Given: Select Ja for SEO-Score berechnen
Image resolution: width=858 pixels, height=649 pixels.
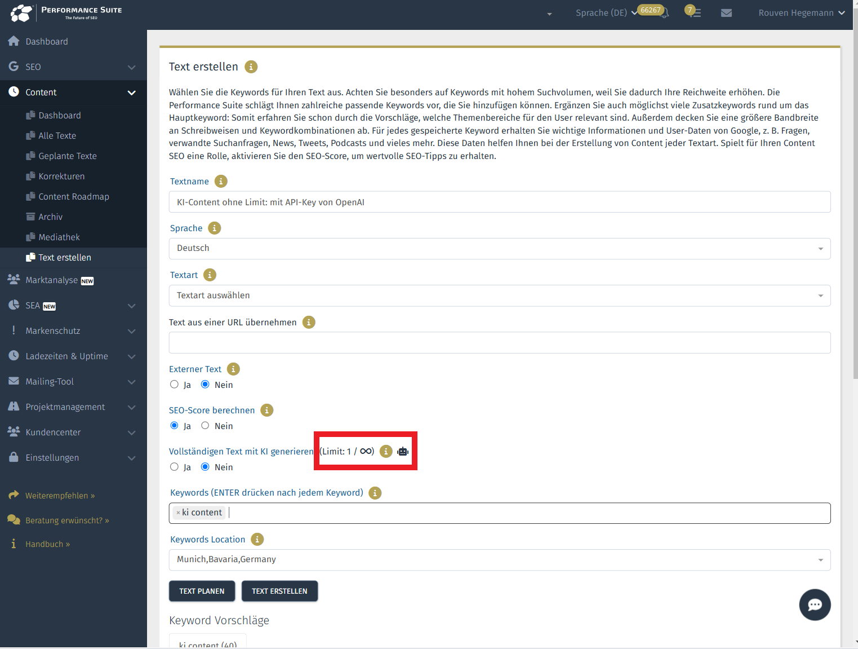Looking at the screenshot, I should (174, 426).
